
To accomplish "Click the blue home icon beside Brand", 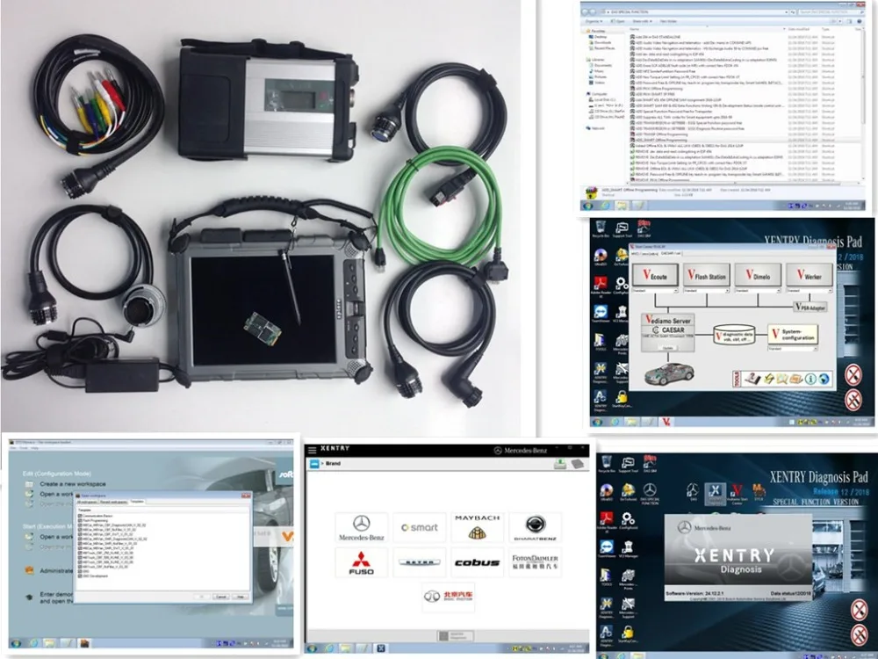I will (314, 463).
